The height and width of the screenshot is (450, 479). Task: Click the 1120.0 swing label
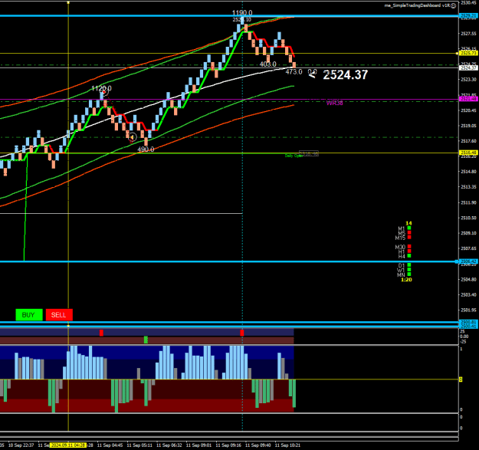point(101,88)
